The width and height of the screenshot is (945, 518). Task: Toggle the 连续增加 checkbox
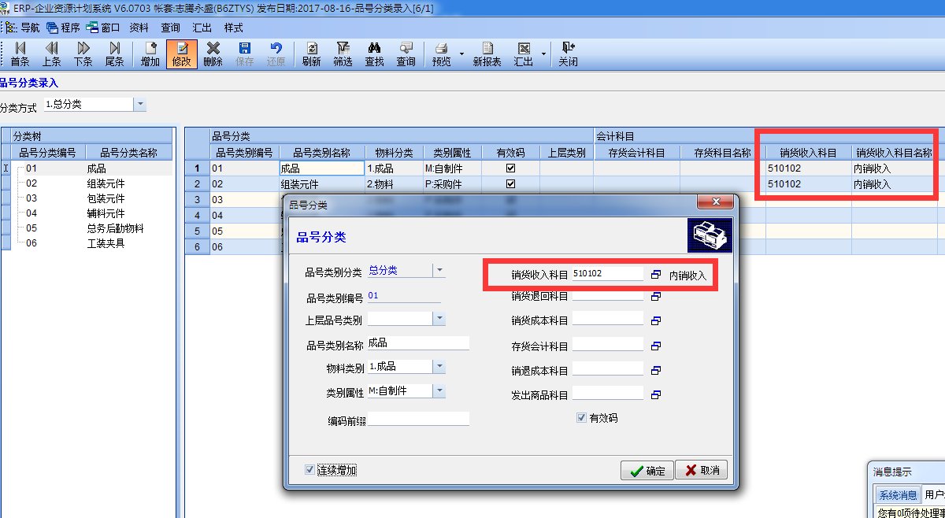point(309,470)
